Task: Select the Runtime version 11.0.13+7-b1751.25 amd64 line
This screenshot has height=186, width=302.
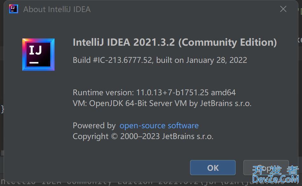Action: 154,92
